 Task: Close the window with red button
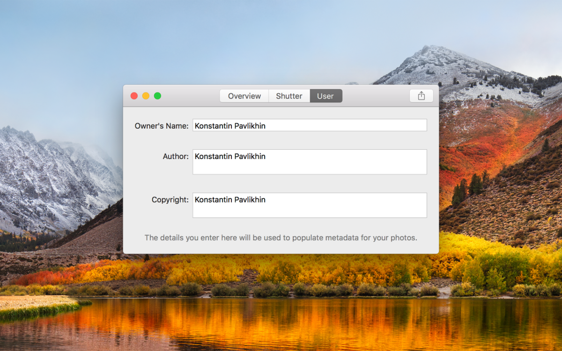(134, 96)
